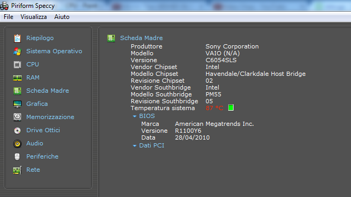Click the CPU chip icon
This screenshot has height=197, width=351.
click(x=17, y=65)
